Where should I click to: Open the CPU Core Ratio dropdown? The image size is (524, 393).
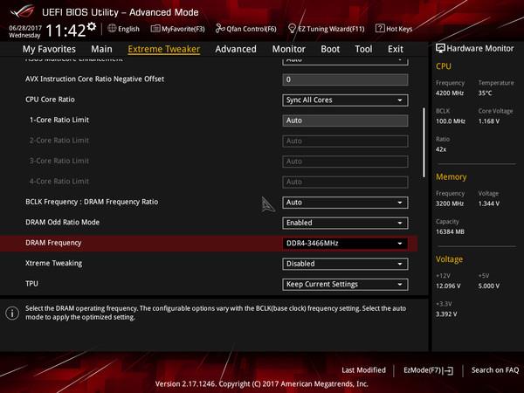tap(345, 100)
